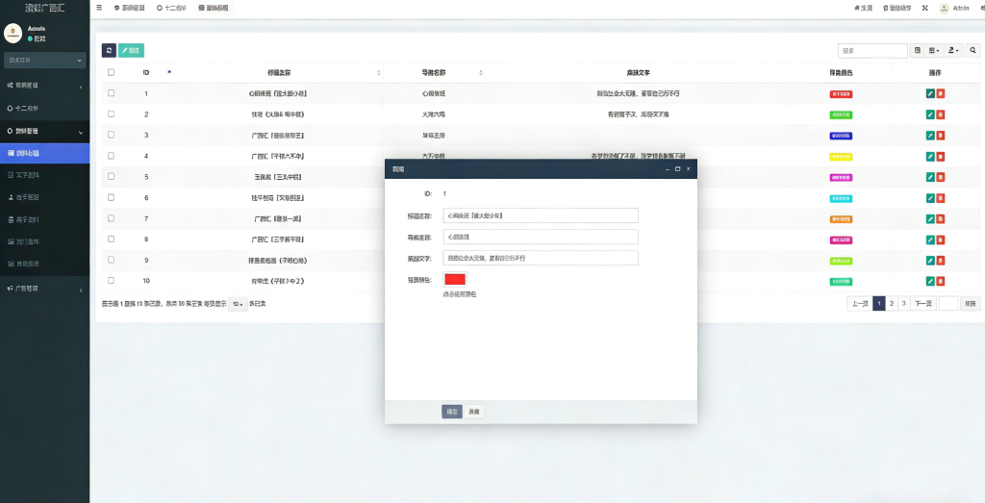Toggle the sidebar hamburger menu icon

99,8
